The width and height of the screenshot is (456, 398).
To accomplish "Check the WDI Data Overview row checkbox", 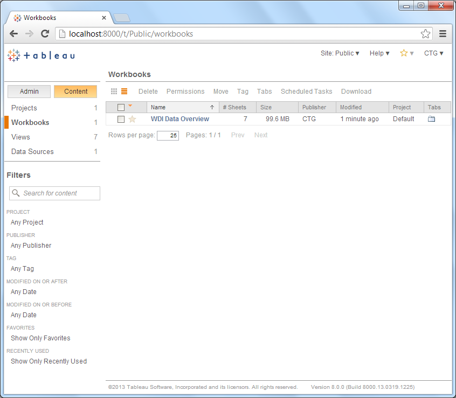I will (121, 119).
